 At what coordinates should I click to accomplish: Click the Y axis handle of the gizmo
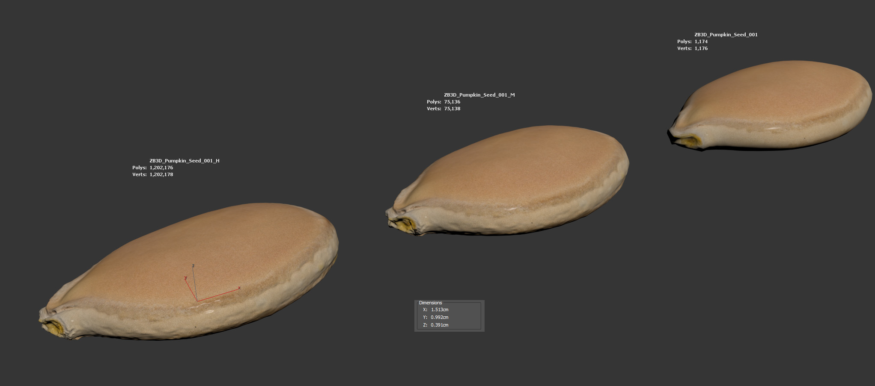click(x=189, y=286)
